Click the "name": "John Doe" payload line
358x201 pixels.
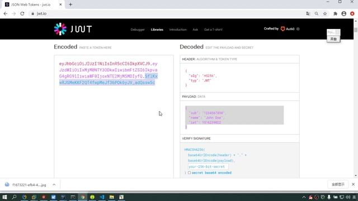click(x=206, y=118)
